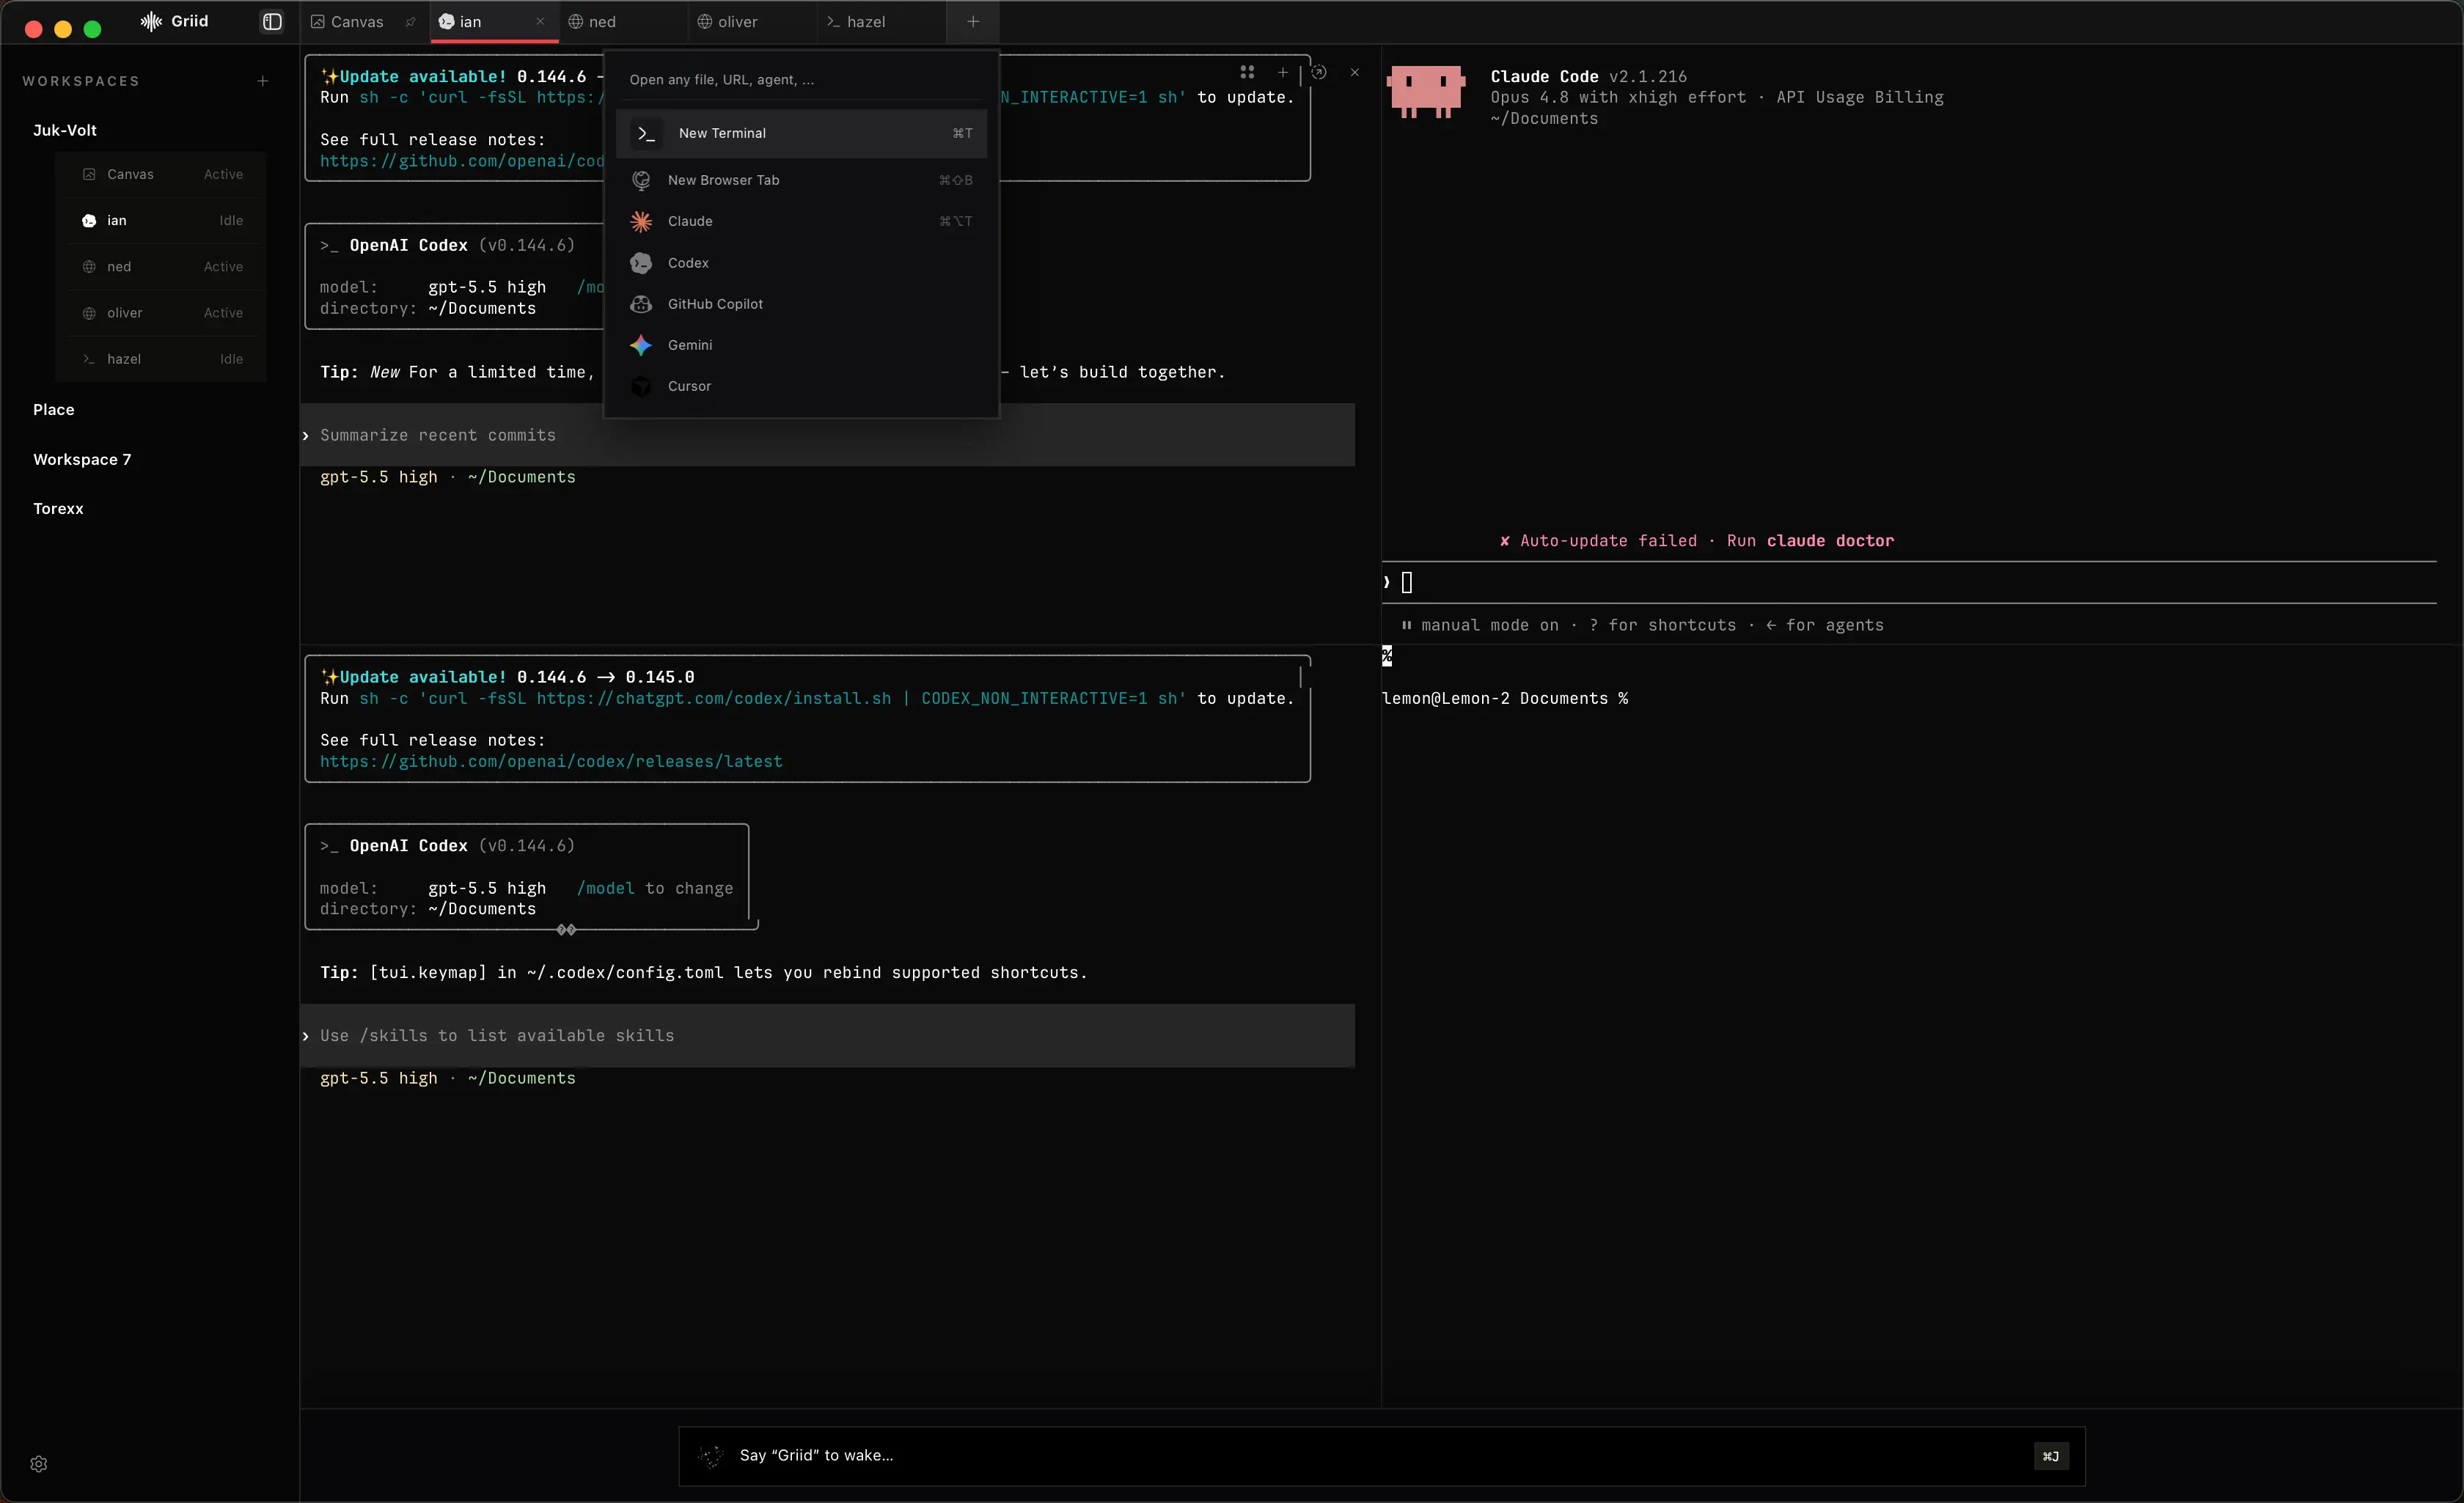Click the lemon@Lemon-2 Documents shell prompt
Screen dimensions: 2464x1503
pyautogui.click(x=1505, y=699)
